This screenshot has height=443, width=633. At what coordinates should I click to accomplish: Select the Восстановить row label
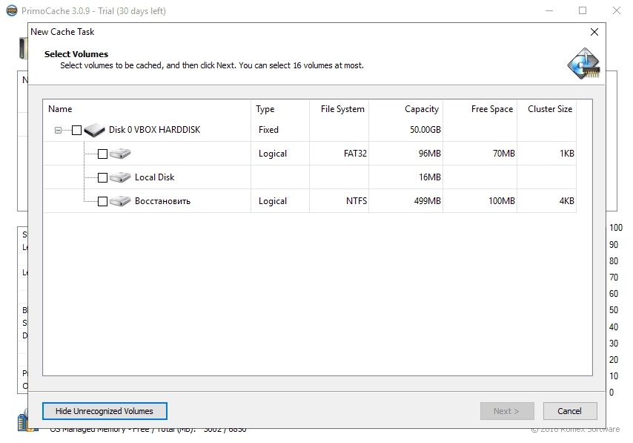point(162,201)
